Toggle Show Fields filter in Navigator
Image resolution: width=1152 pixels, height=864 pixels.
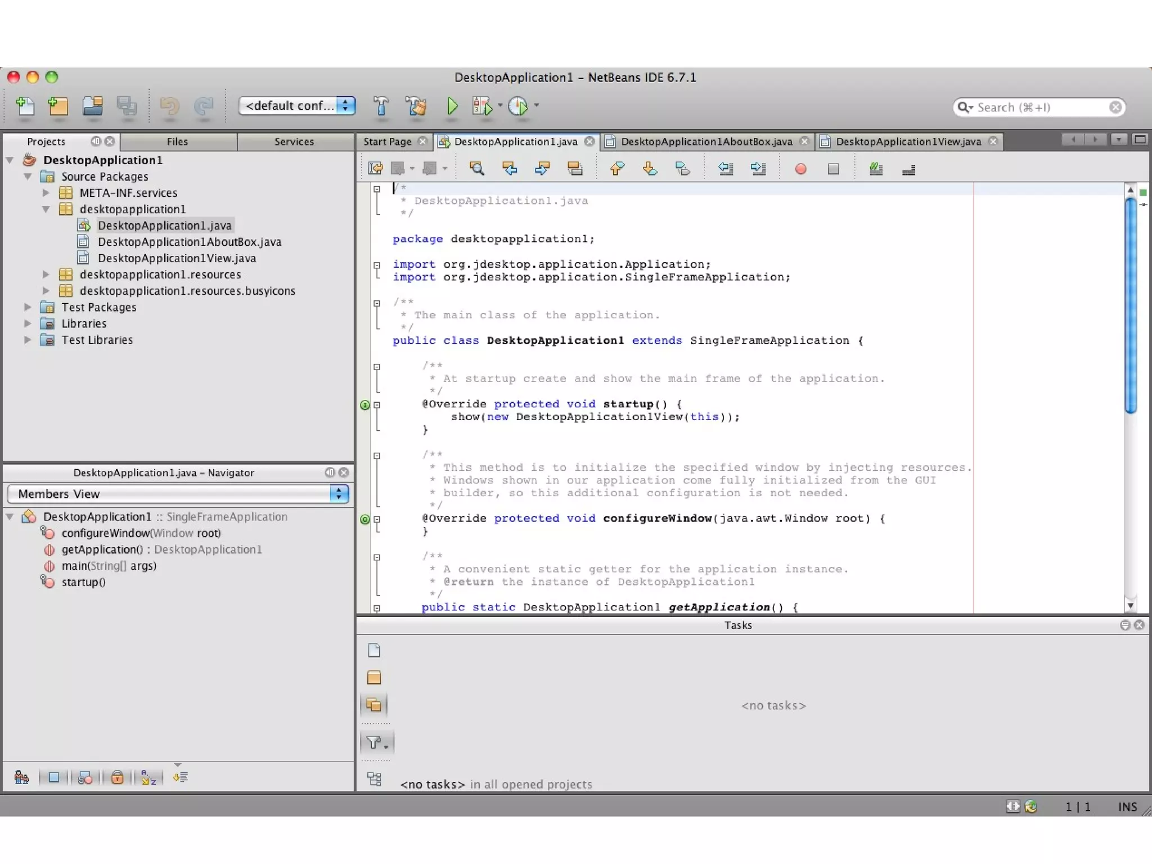point(54,777)
